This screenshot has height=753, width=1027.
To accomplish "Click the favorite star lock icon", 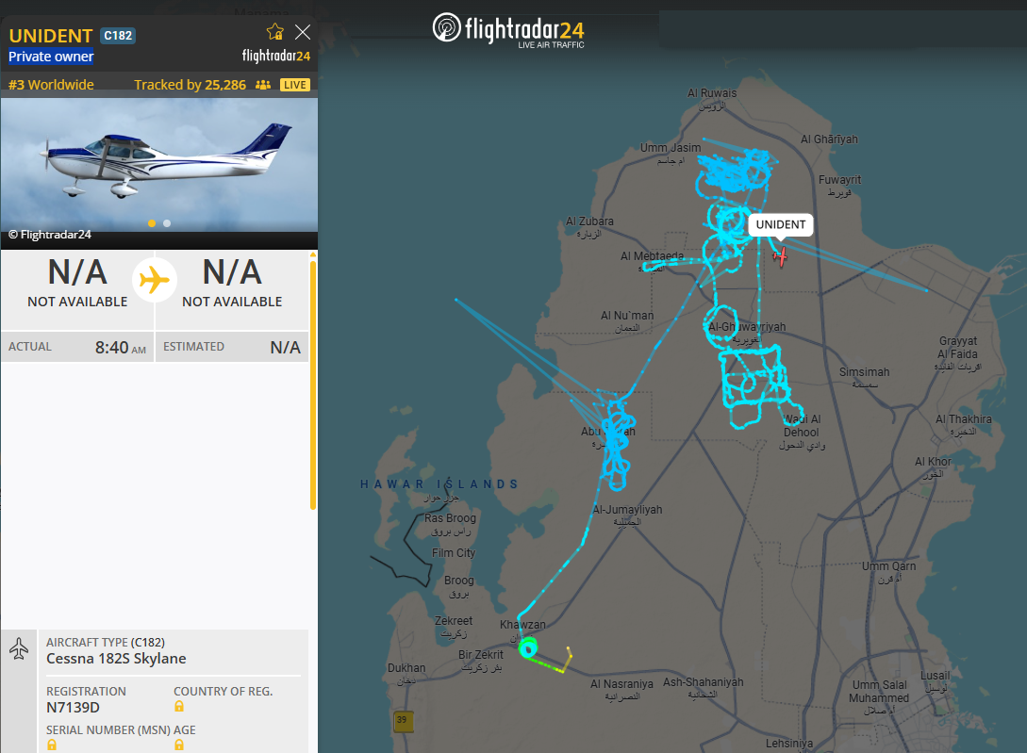I will [275, 32].
